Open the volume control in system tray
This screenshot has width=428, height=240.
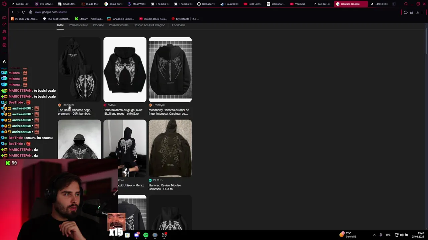402,235
